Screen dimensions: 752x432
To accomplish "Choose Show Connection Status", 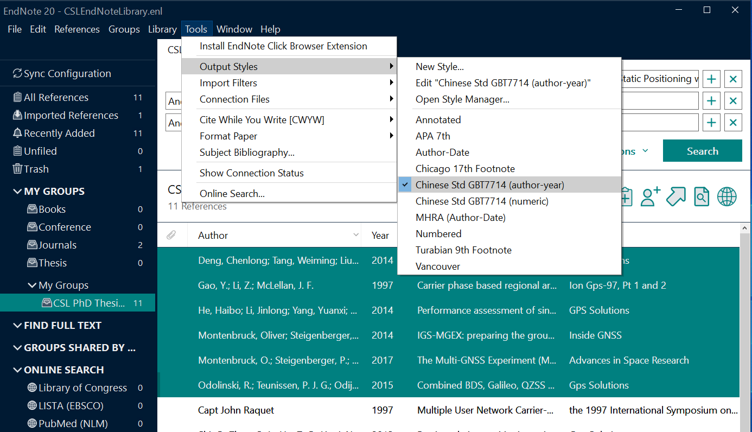I will [x=289, y=173].
